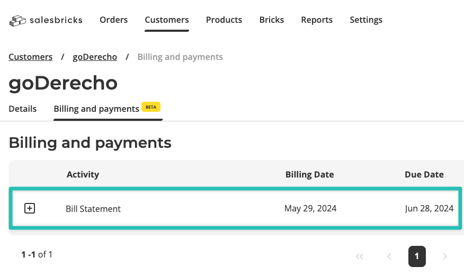Go to previous page chevron
The image size is (464, 275).
coord(389,256)
